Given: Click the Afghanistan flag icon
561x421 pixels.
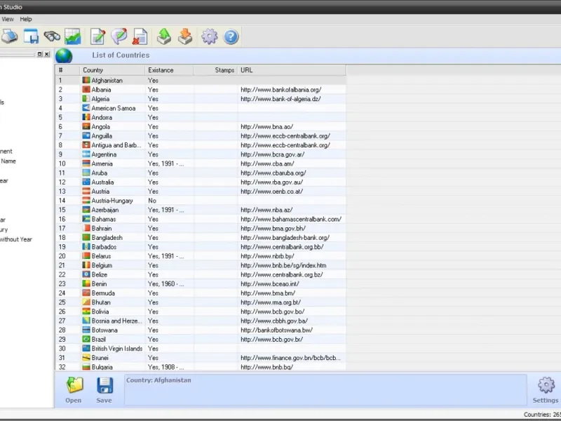Looking at the screenshot, I should point(86,80).
